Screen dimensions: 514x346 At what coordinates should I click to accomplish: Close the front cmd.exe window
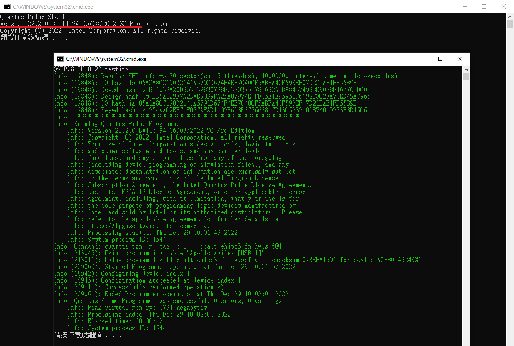460,59
